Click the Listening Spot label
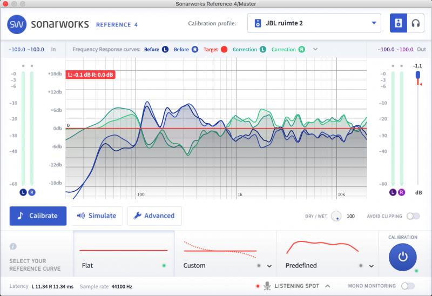This screenshot has width=432, height=296. (x=296, y=286)
